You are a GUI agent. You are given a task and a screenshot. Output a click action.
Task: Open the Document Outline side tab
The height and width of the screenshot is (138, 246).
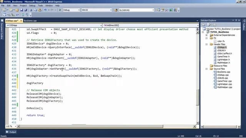coord(2,29)
